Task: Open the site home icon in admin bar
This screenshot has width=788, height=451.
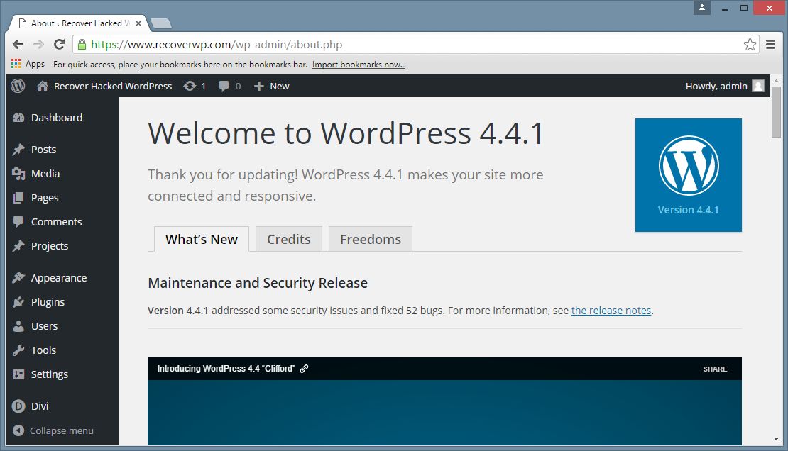Action: coord(43,86)
